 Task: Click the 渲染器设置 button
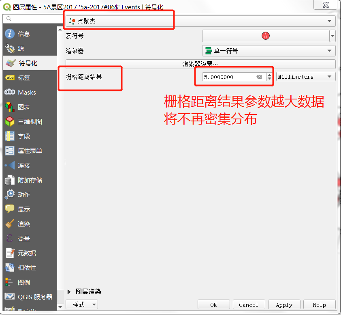(200, 64)
